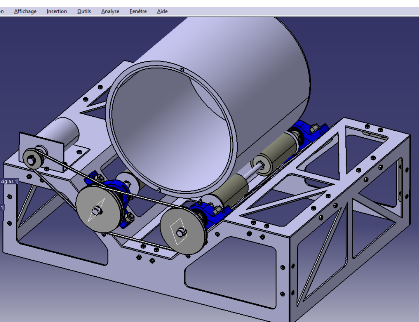
Task: Open the Aide menu
Action: pyautogui.click(x=162, y=11)
